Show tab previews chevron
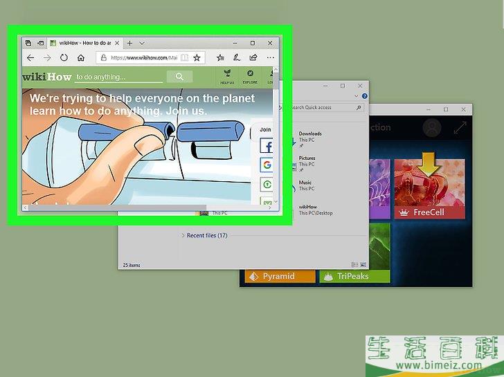The height and width of the screenshot is (377, 504). (x=142, y=43)
